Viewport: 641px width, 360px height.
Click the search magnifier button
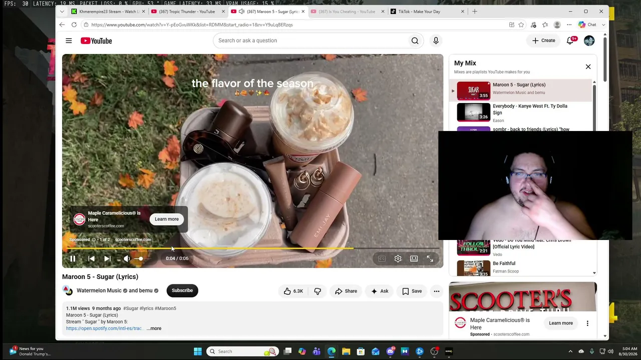415,40
